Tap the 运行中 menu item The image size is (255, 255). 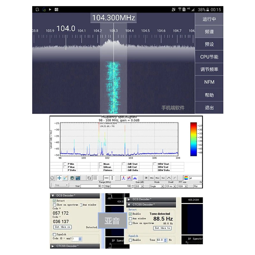pos(209,19)
